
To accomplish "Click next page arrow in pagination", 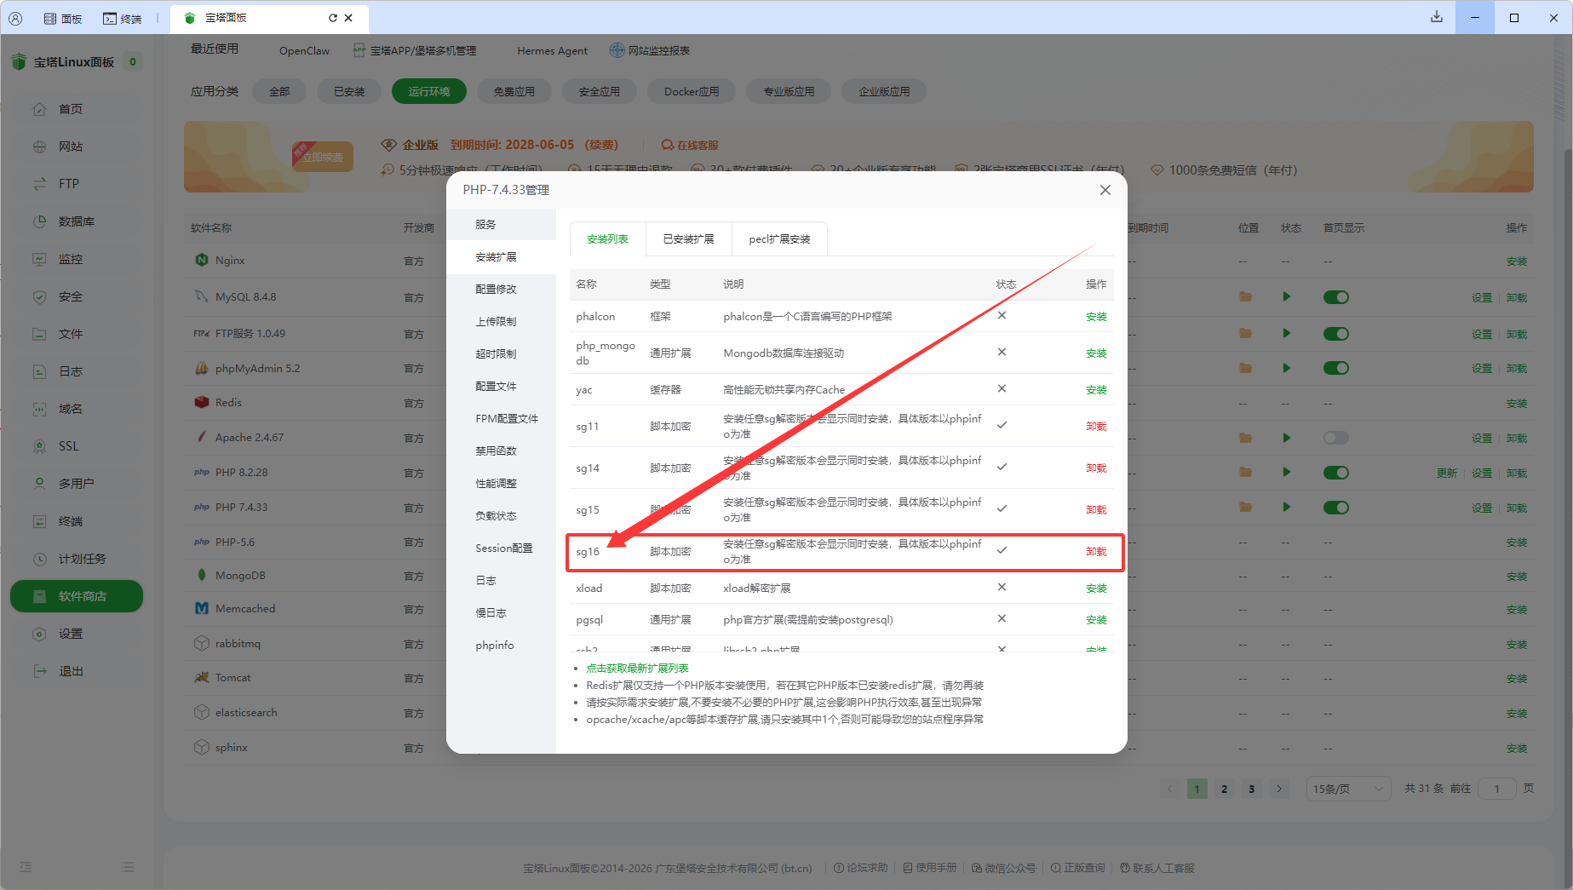I will (1278, 789).
